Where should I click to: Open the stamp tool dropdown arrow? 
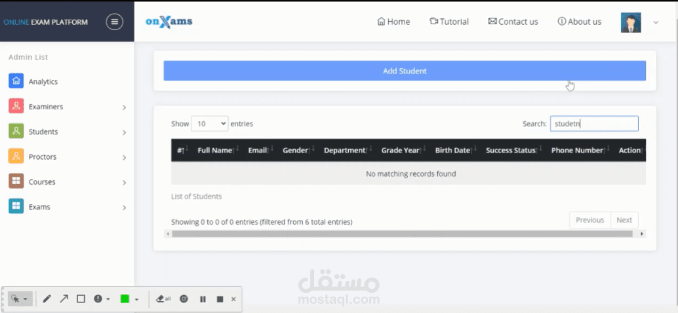108,299
